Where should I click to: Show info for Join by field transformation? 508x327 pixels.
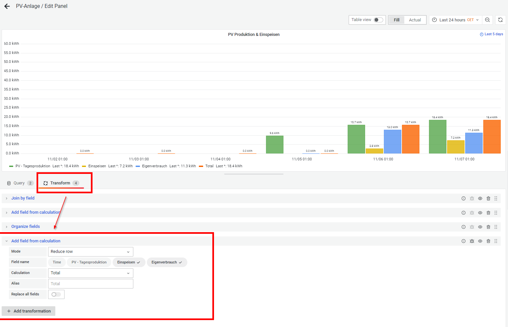point(464,198)
